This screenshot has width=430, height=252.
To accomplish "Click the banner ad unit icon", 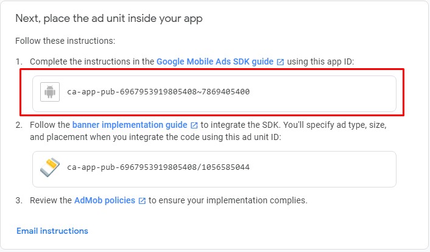I will [50, 167].
